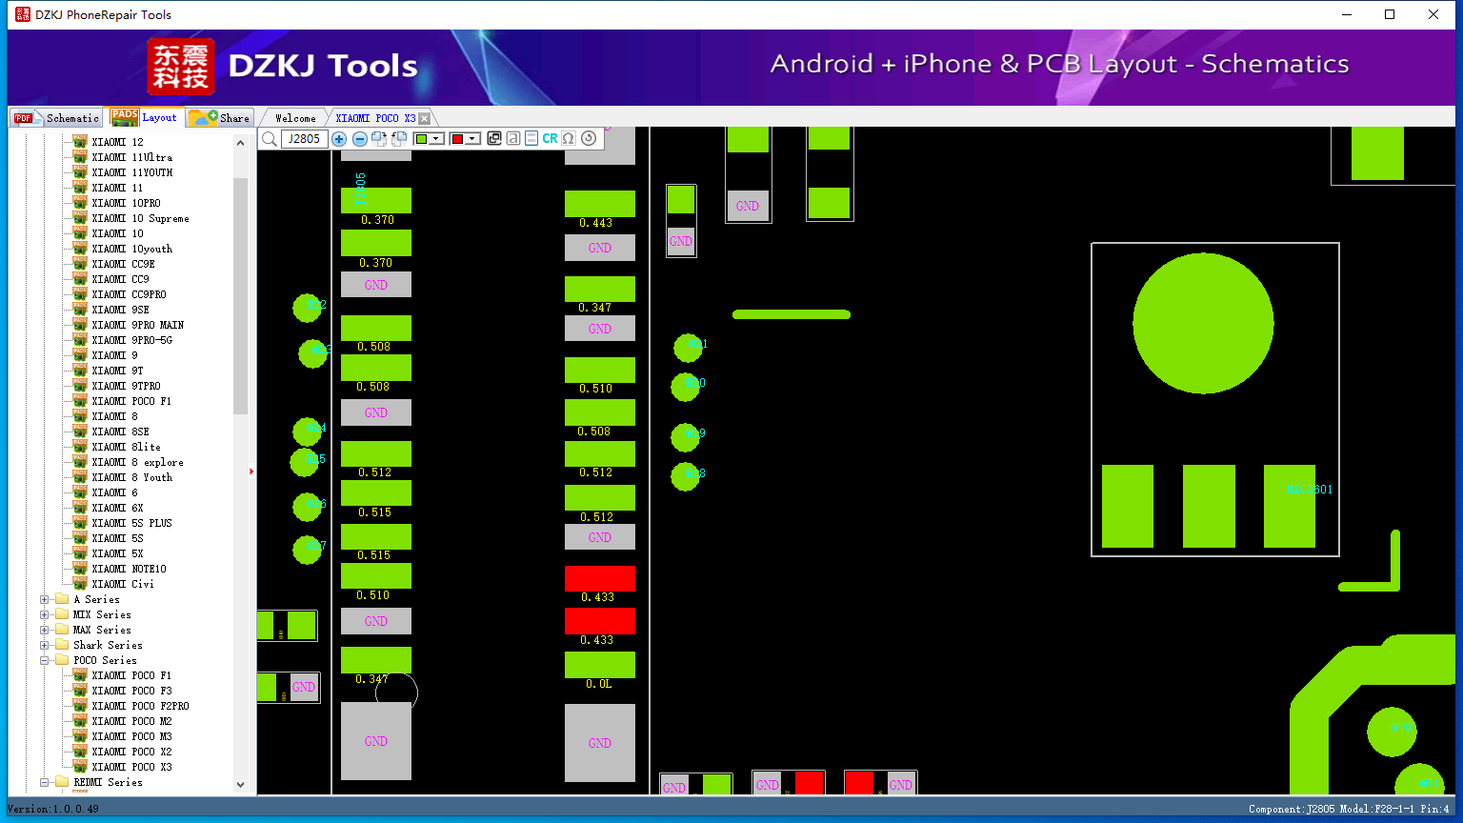The width and height of the screenshot is (1463, 823).
Task: Click the folder icon beside MIX Series
Action: pyautogui.click(x=62, y=614)
